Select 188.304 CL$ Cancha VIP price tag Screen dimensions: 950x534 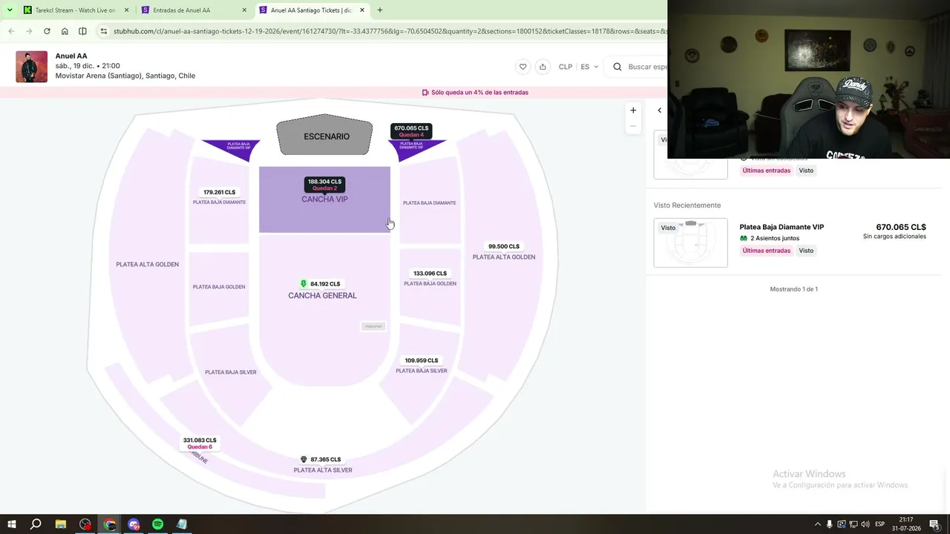[x=324, y=184]
